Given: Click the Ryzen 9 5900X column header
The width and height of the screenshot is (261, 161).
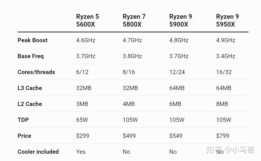Looking at the screenshot, I should (180, 20).
